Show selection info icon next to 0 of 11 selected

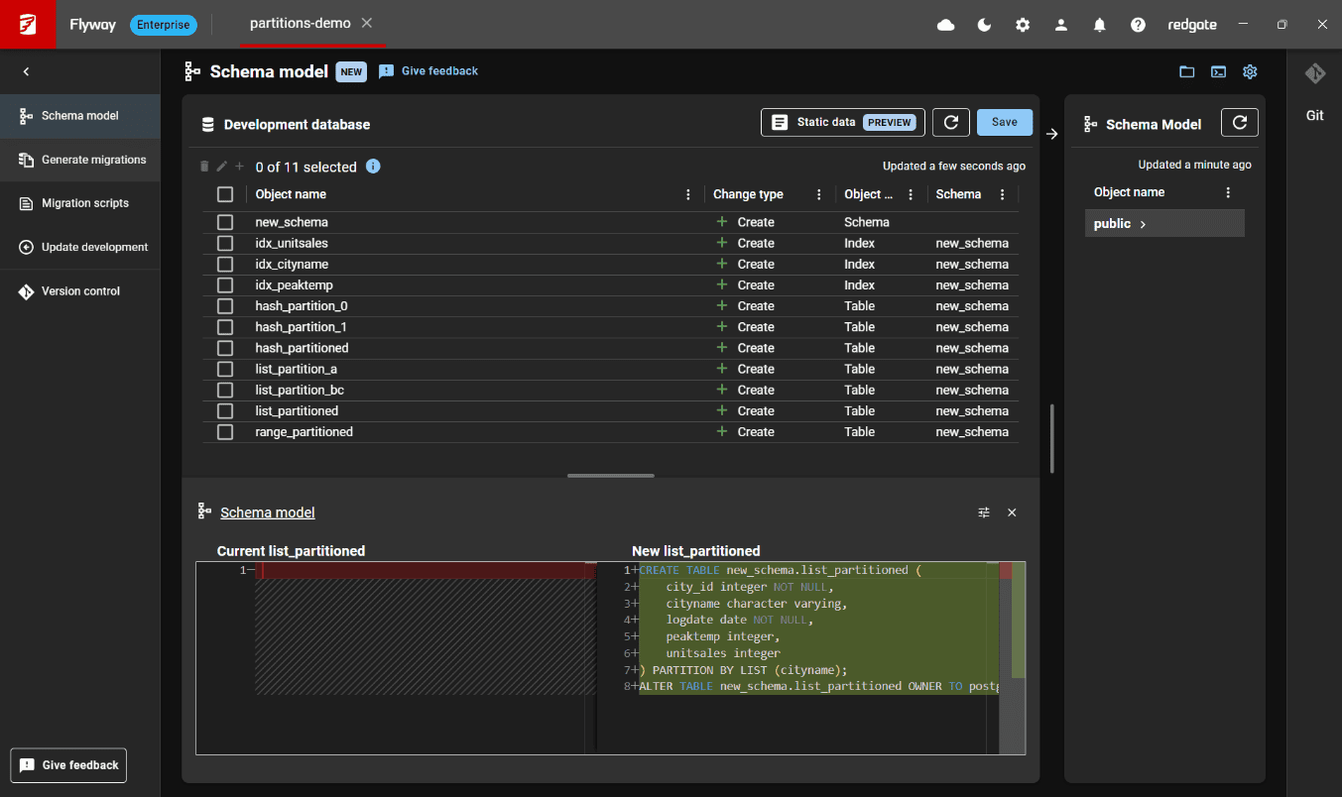click(x=373, y=167)
